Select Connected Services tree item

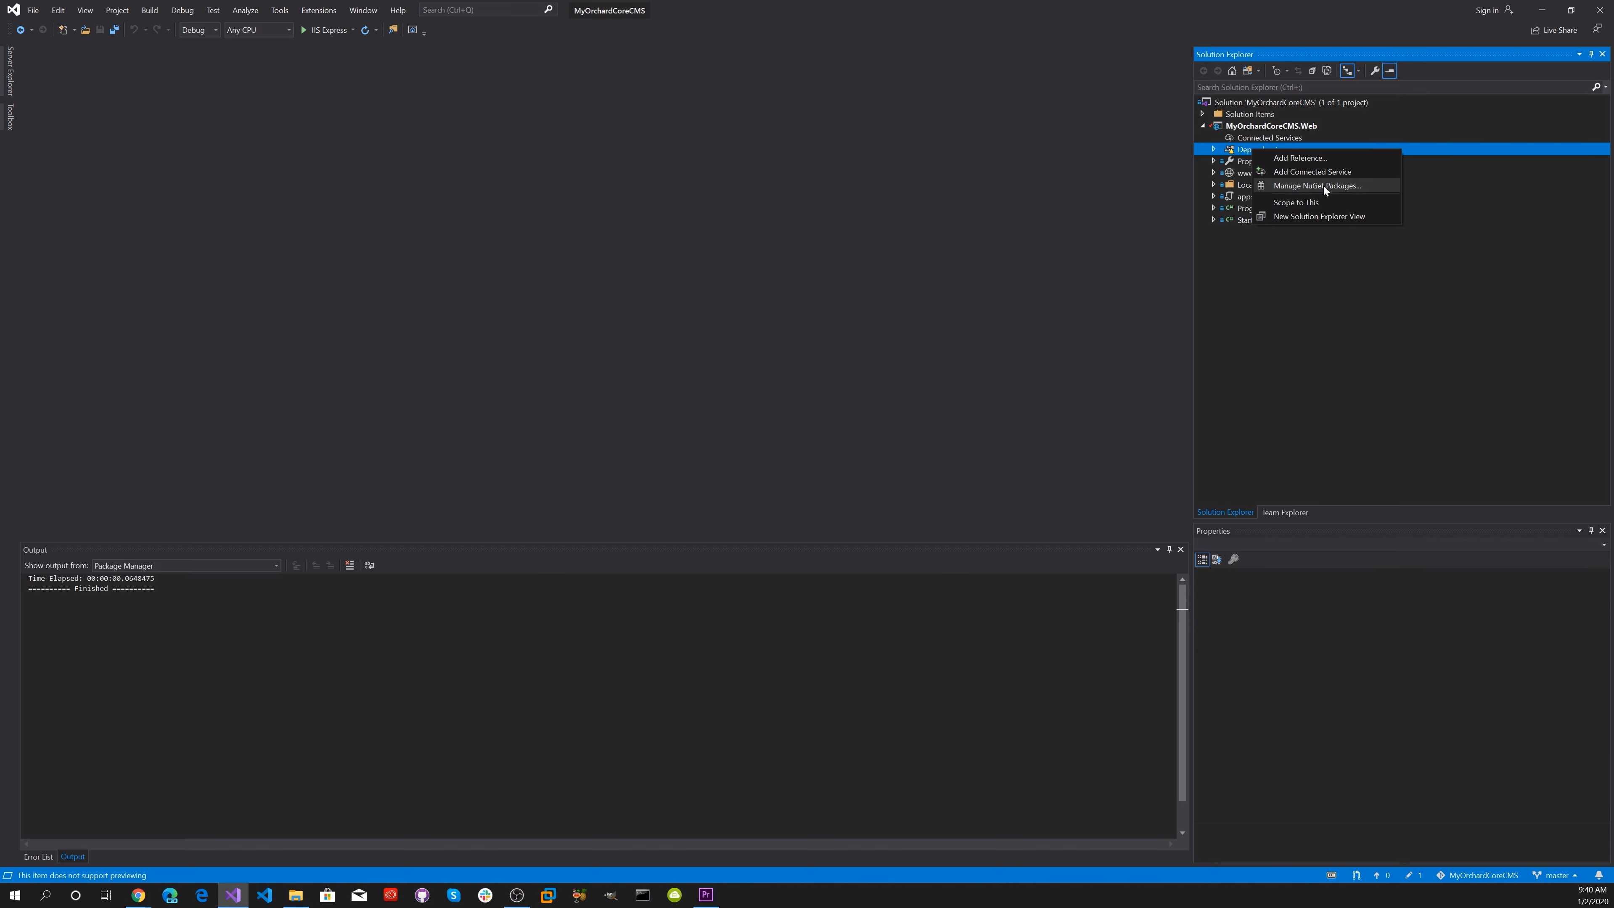[x=1269, y=138]
